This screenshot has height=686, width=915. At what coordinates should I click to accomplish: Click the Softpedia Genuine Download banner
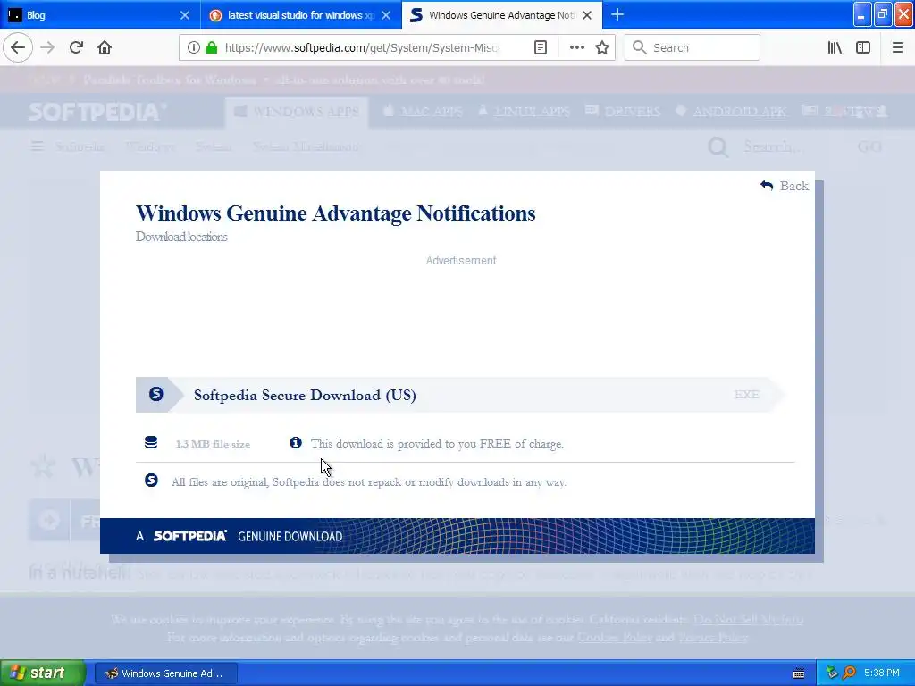coord(457,536)
